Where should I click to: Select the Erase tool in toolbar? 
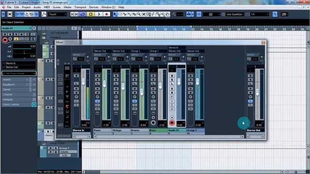coord(134,14)
